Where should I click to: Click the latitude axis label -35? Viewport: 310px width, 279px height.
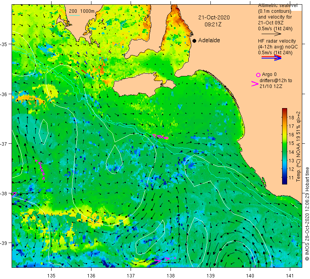click(3, 44)
